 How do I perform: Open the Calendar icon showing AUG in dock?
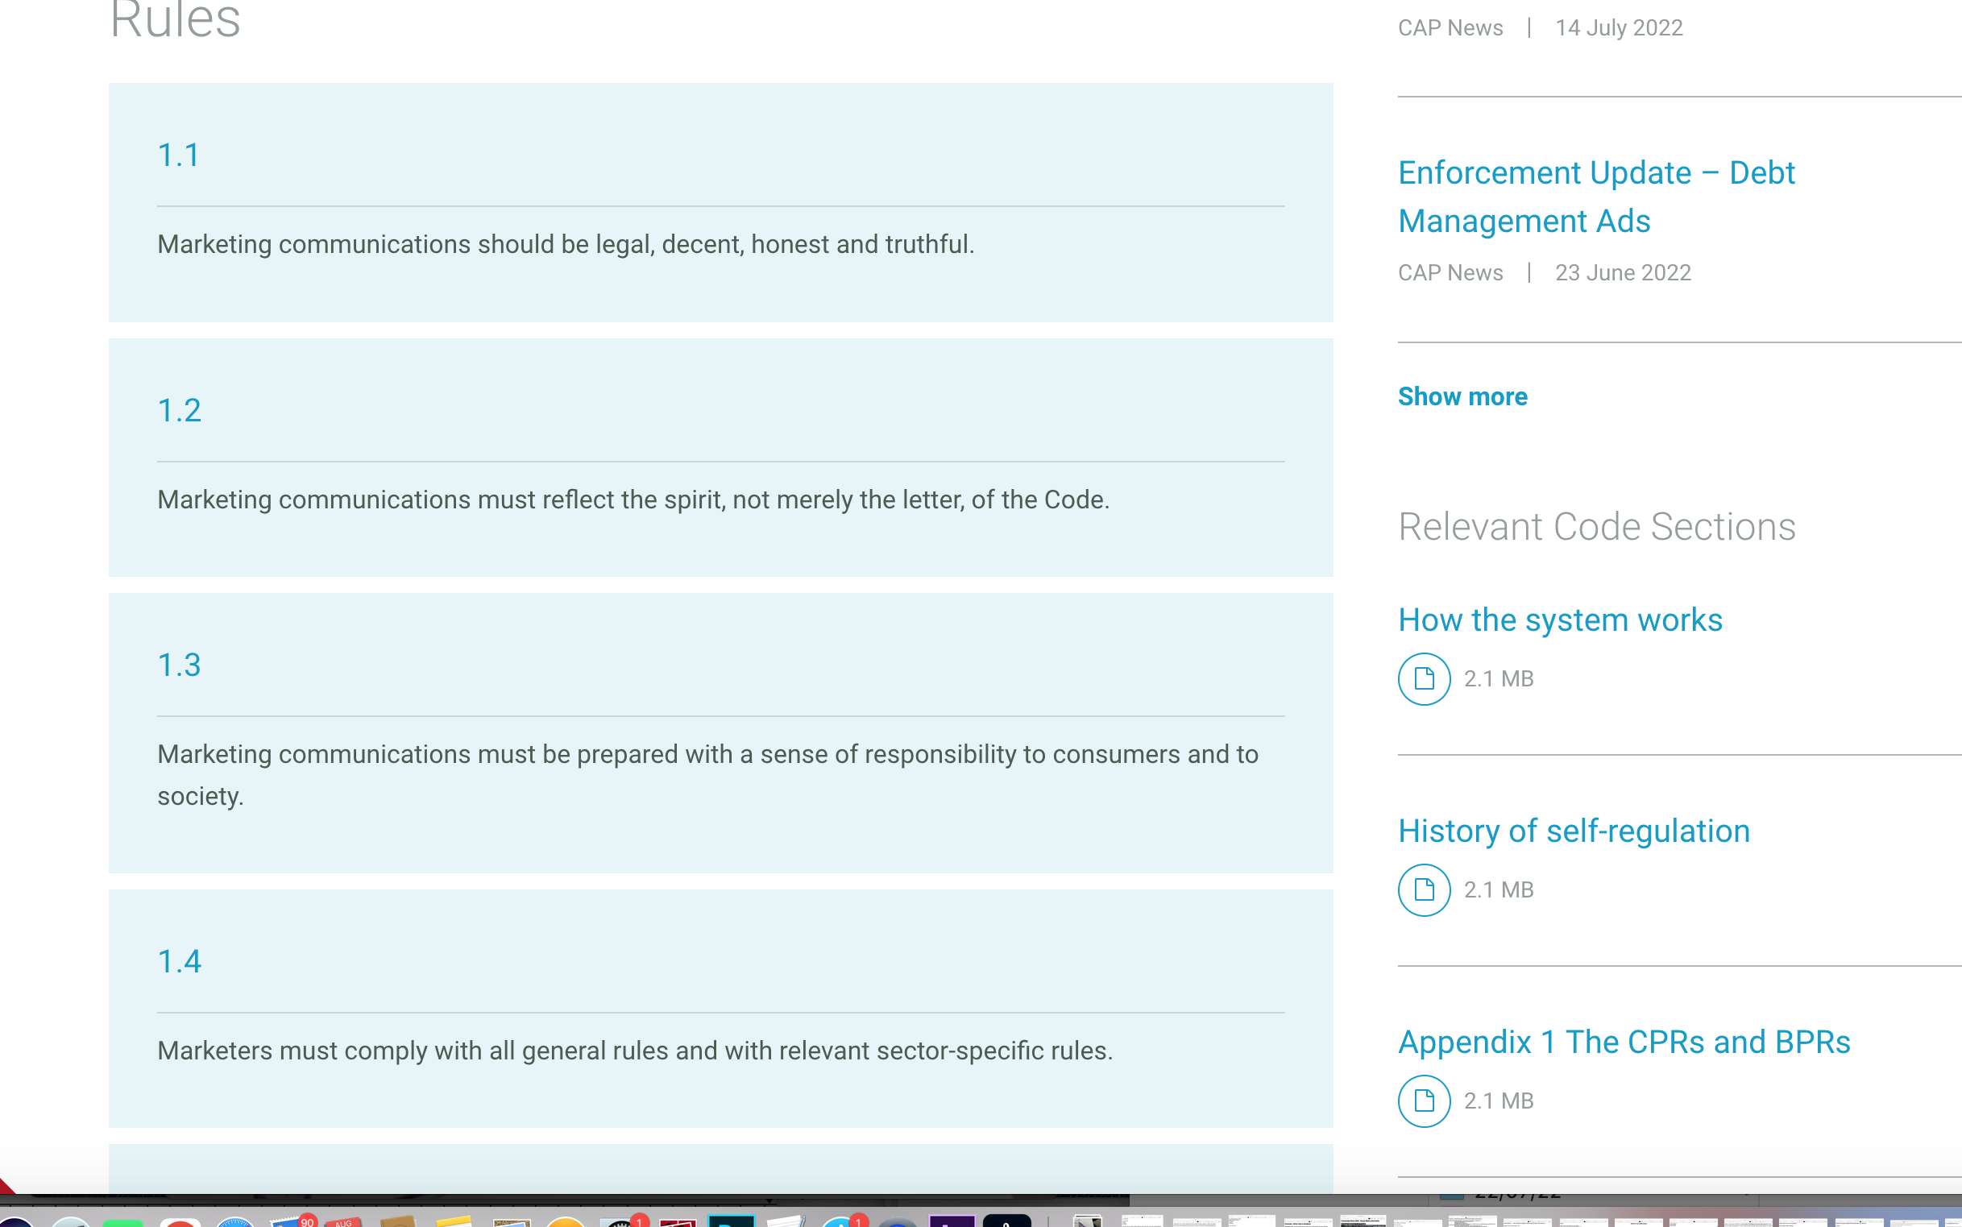pyautogui.click(x=344, y=1221)
